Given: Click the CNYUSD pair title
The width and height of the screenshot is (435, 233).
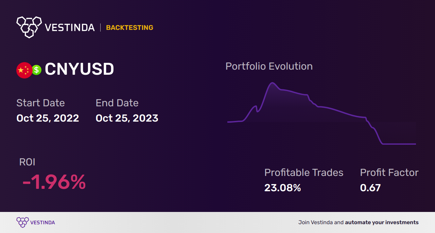Looking at the screenshot, I should click(79, 70).
